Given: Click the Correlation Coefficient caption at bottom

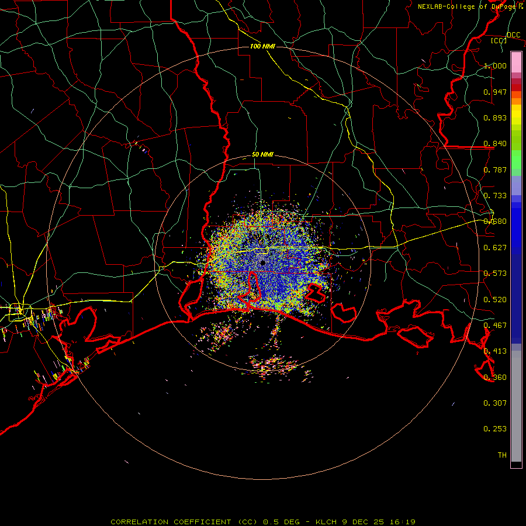Looking at the screenshot, I should tap(263, 522).
